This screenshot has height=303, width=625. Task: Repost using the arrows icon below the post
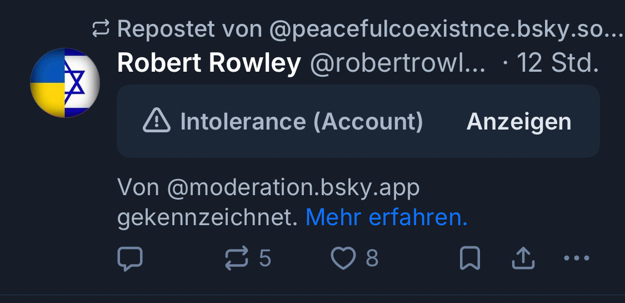[236, 259]
